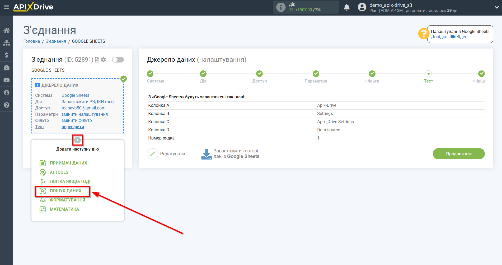Select AI TOOLS menu option
The image size is (502, 265).
(59, 172)
